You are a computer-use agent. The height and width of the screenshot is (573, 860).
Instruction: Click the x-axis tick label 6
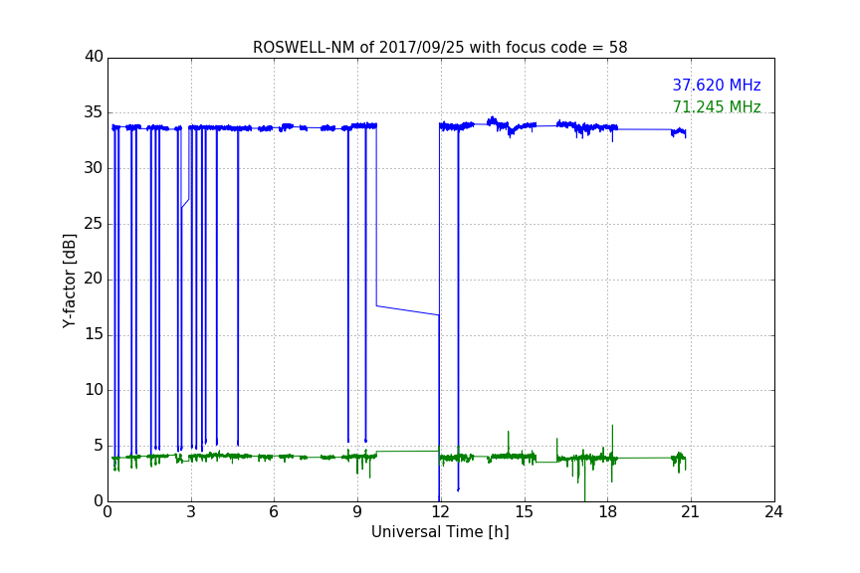274,512
